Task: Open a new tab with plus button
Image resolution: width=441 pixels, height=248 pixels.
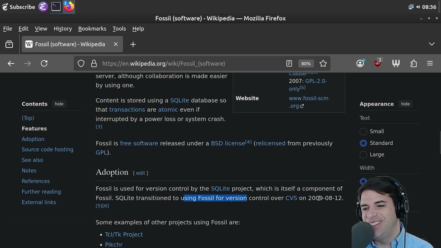Action: [133, 44]
